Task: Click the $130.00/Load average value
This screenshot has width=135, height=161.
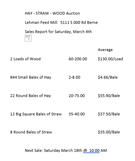Action: 111,59
